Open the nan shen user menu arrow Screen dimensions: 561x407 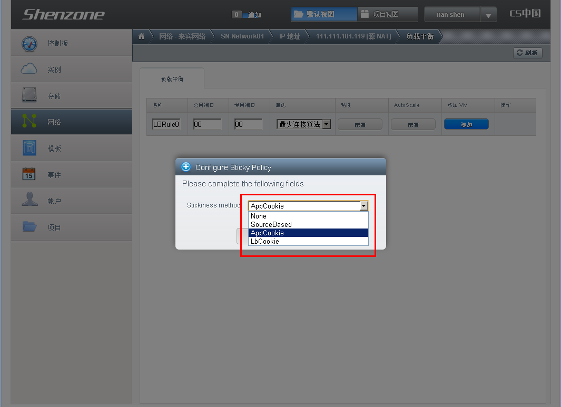coord(488,15)
